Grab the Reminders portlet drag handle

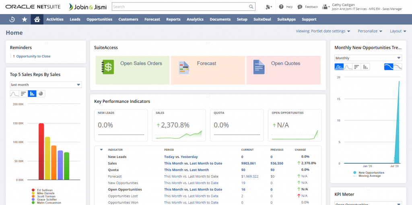point(46,43)
